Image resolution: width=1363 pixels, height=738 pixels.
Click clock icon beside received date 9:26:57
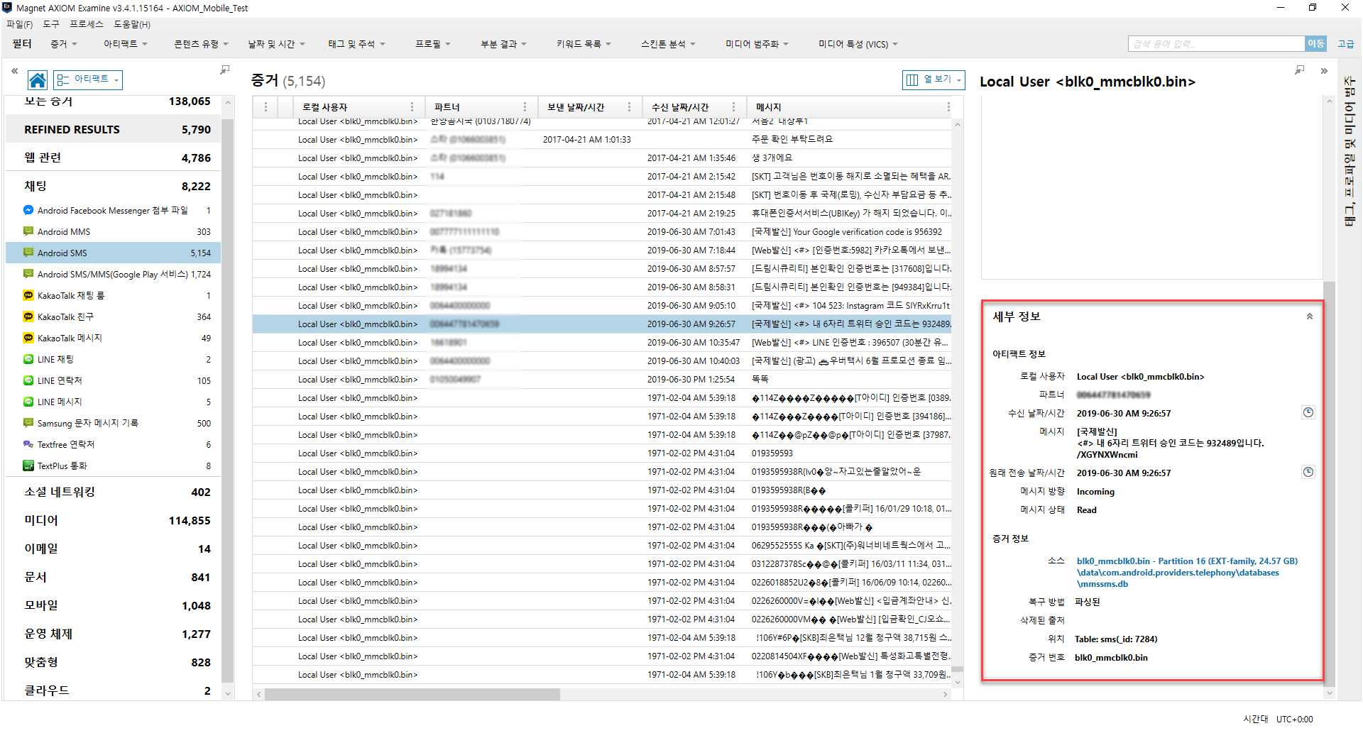point(1308,412)
